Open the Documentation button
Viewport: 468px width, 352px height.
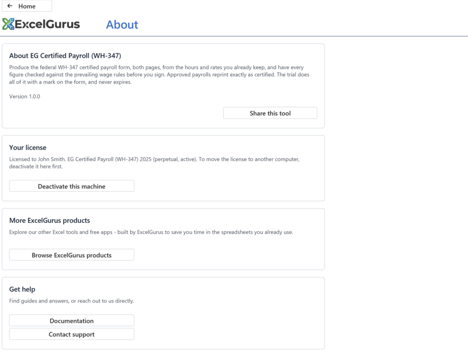click(72, 320)
